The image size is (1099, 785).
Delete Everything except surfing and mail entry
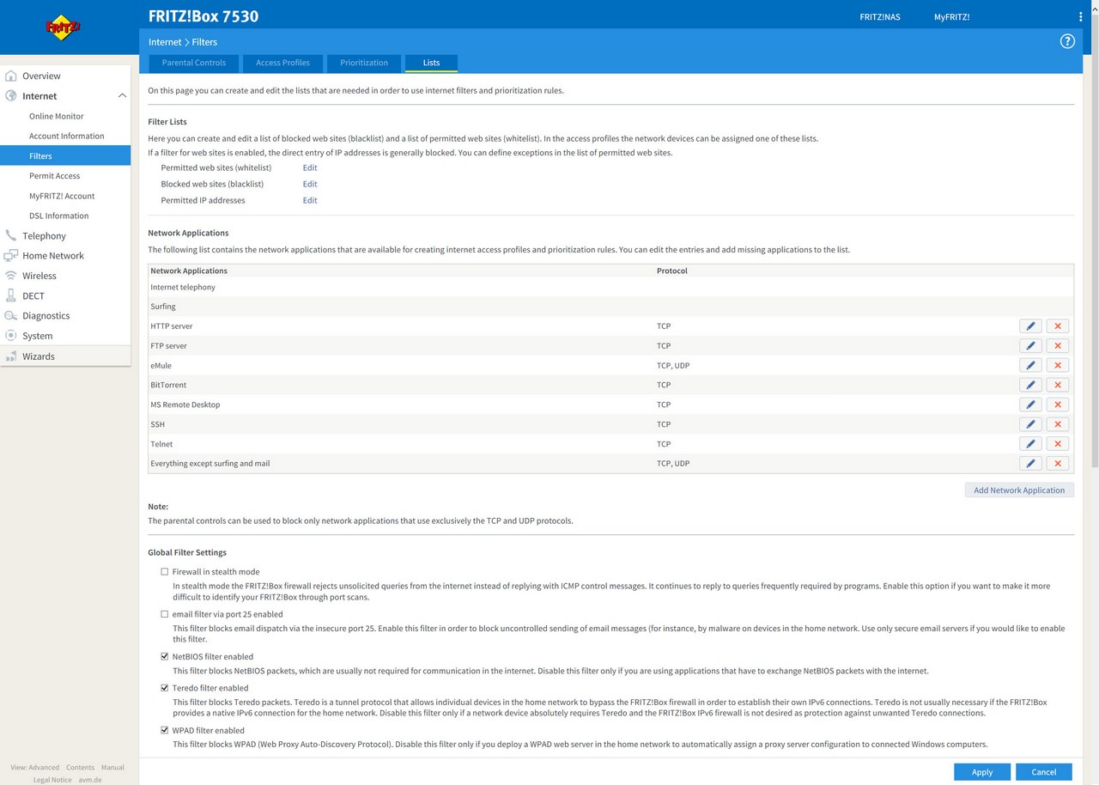coord(1058,464)
